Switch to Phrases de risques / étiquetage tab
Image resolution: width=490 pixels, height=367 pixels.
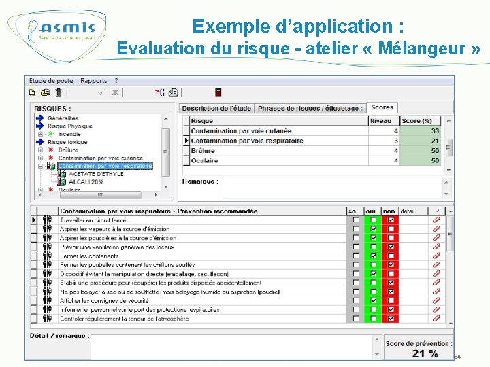[x=310, y=109]
